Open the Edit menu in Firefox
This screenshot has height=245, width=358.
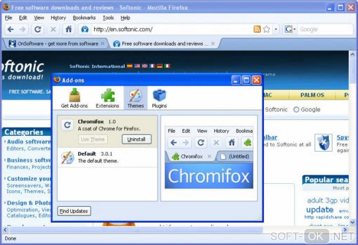pos(23,18)
